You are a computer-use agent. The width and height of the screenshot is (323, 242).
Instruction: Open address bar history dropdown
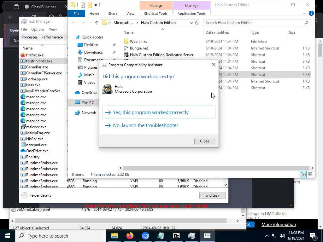[x=191, y=23]
